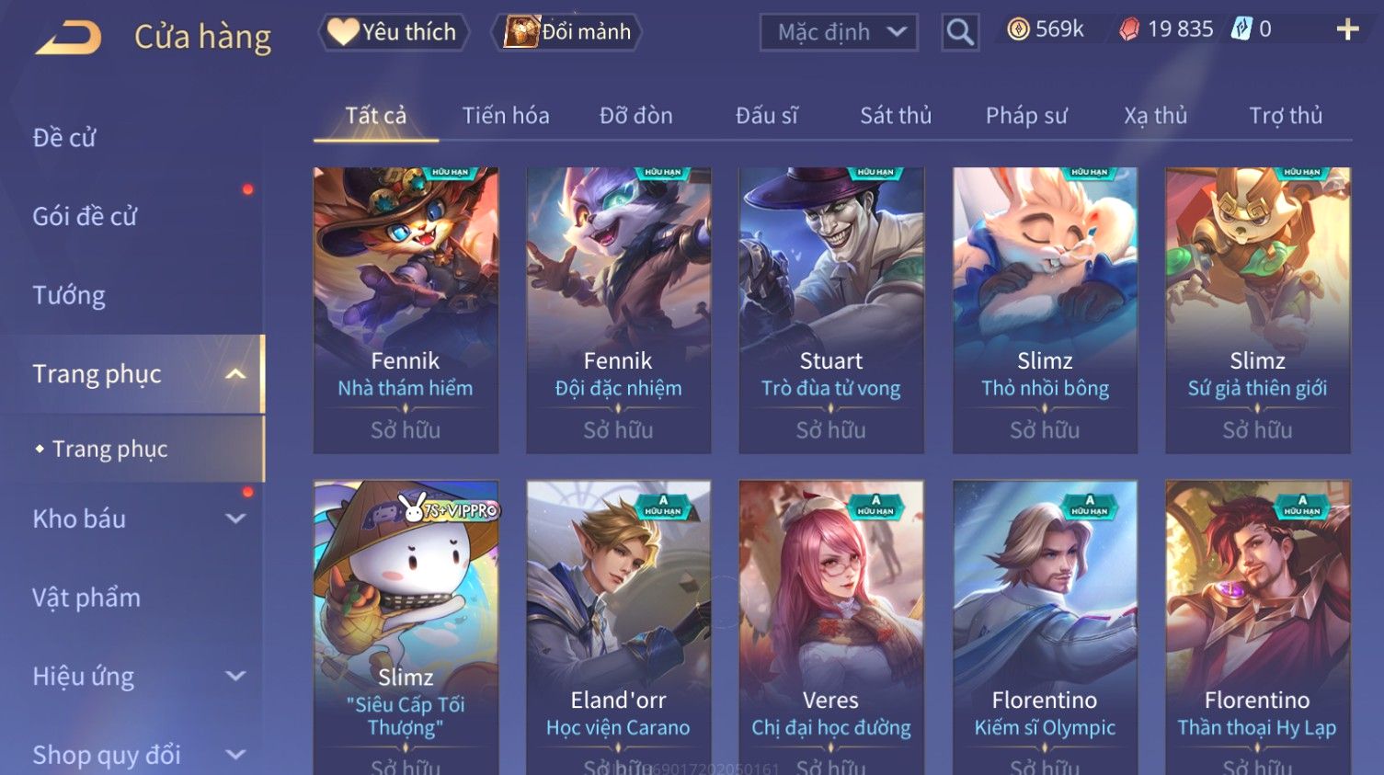This screenshot has height=775, width=1384.
Task: Select Stuart Trò đùa tử vong skin
Action: 831,310
